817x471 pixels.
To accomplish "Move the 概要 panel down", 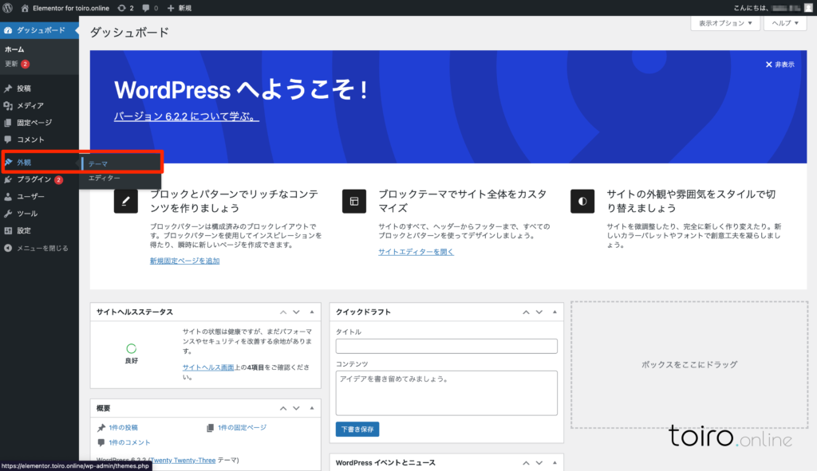I will (x=297, y=408).
